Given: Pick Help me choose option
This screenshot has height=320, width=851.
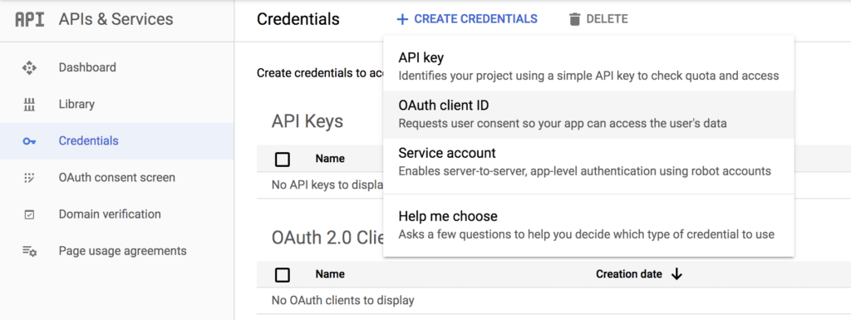Looking at the screenshot, I should click(x=588, y=225).
